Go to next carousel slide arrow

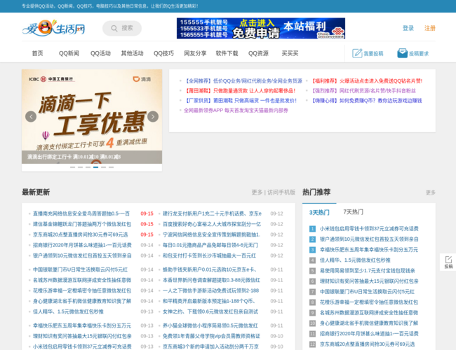pos(153,117)
